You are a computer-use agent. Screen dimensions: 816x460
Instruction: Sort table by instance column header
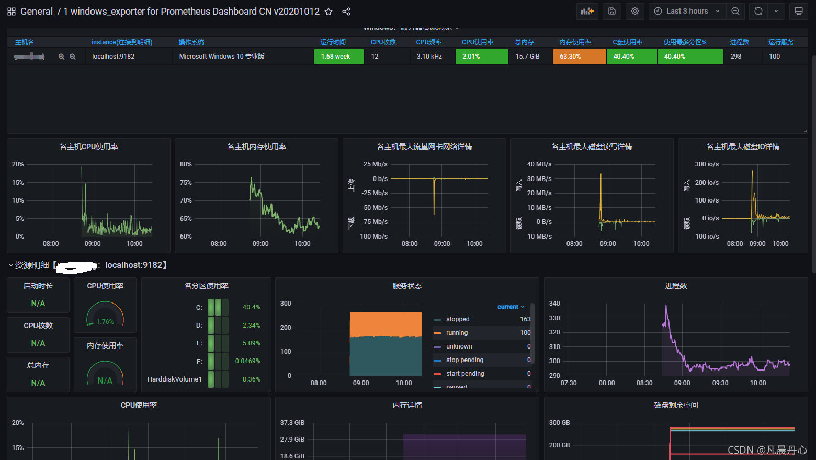122,42
